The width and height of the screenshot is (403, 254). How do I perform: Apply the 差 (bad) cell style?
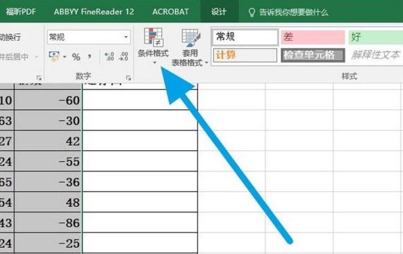[x=313, y=37]
